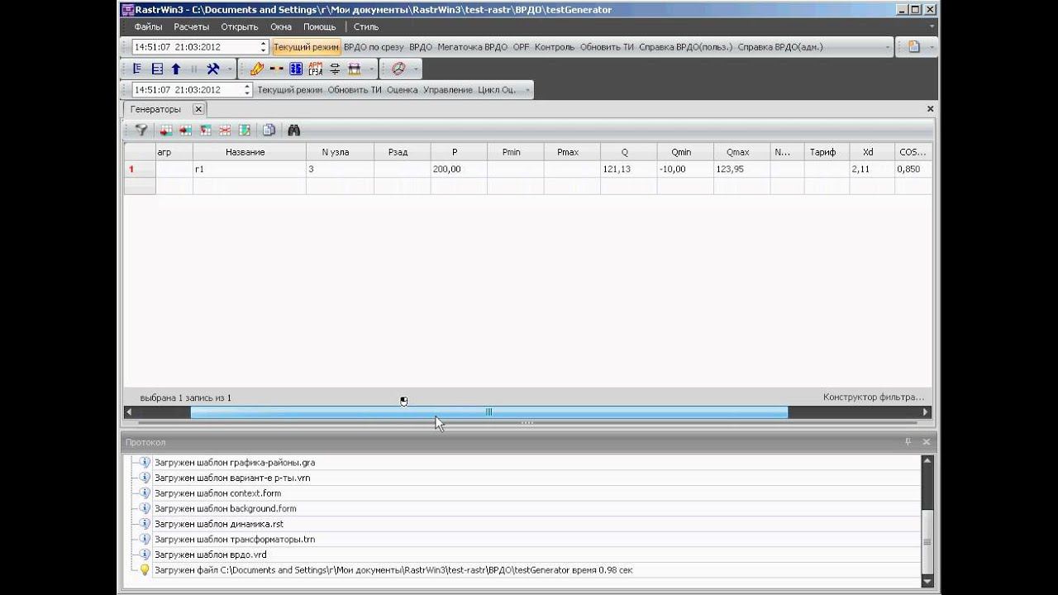Click down arrow of Протокол vertical scrollbar
The height and width of the screenshot is (595, 1058).
click(927, 583)
